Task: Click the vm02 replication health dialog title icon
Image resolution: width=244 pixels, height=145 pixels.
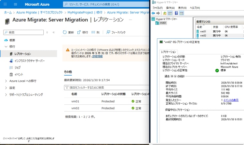Action: click(x=161, y=42)
